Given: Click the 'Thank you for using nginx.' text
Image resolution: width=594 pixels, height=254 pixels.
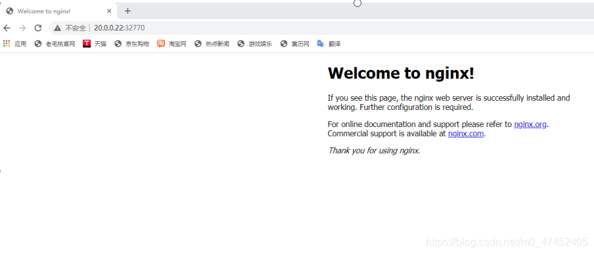Looking at the screenshot, I should [x=374, y=151].
